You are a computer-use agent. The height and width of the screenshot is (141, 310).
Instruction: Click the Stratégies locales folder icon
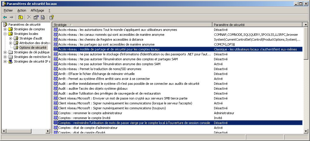click(x=11, y=34)
